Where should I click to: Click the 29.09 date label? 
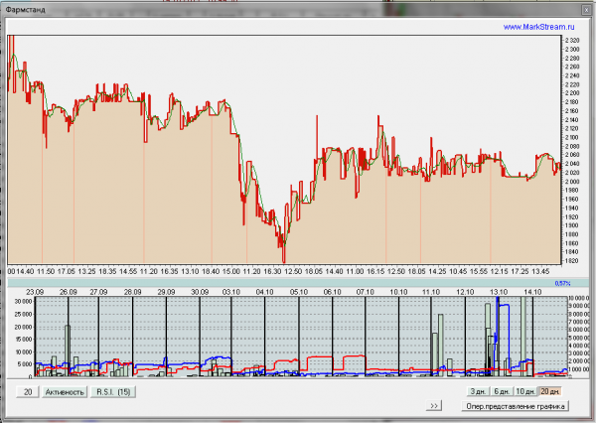(x=166, y=292)
